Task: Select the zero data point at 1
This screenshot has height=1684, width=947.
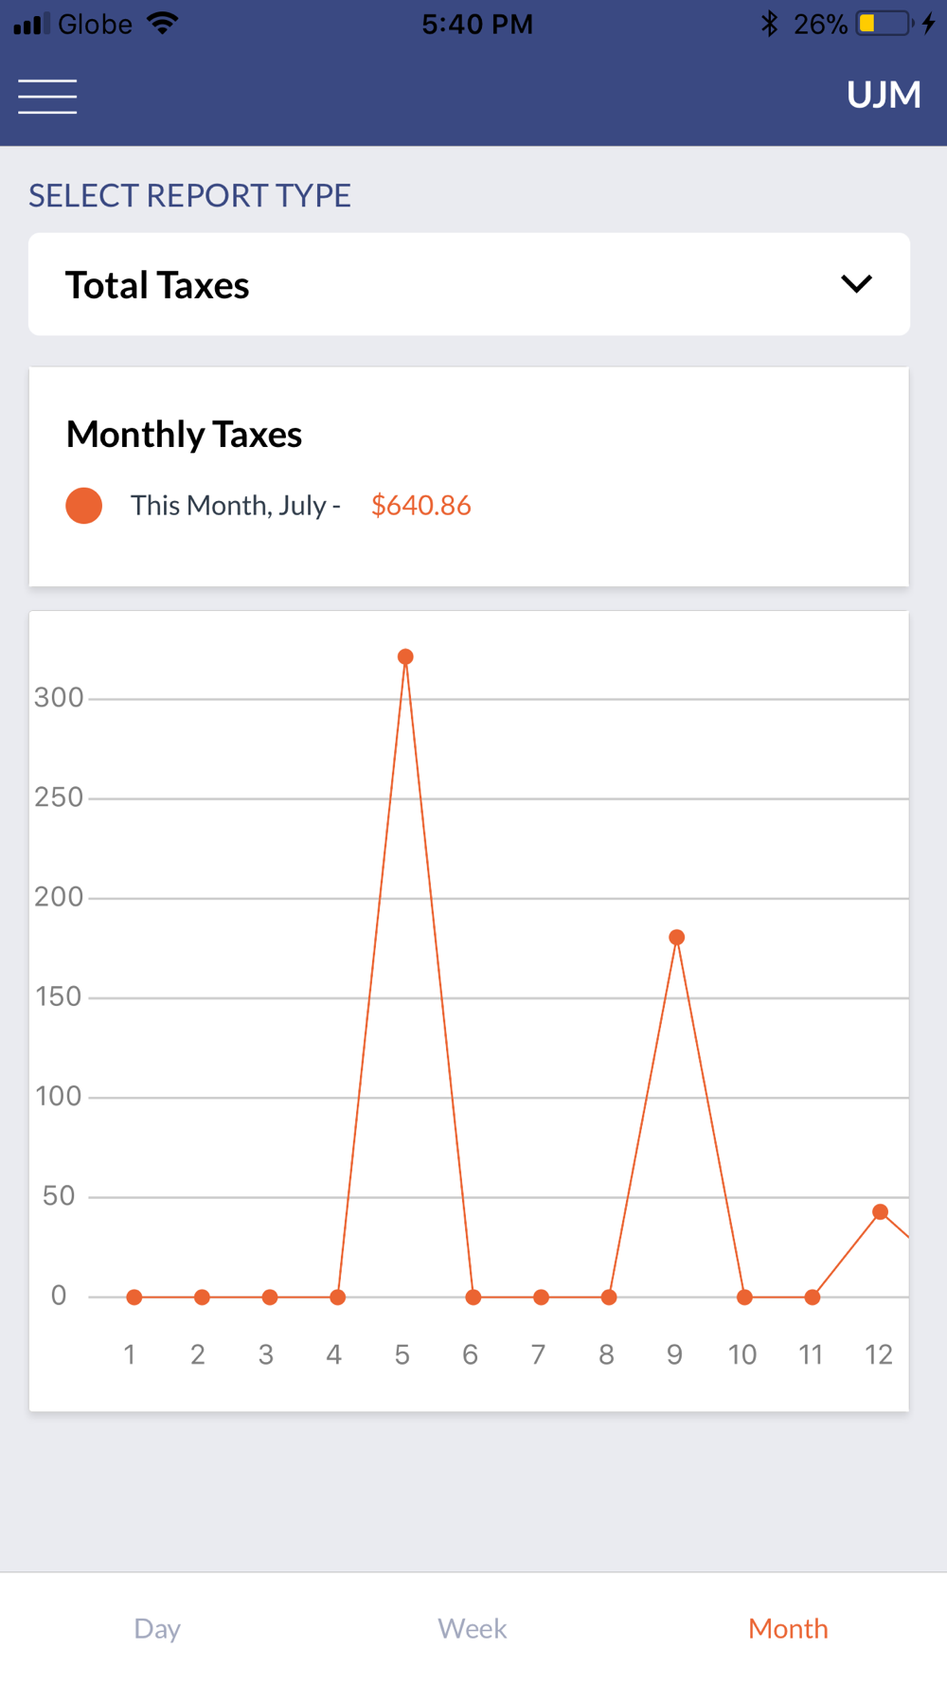Action: pyautogui.click(x=134, y=1298)
